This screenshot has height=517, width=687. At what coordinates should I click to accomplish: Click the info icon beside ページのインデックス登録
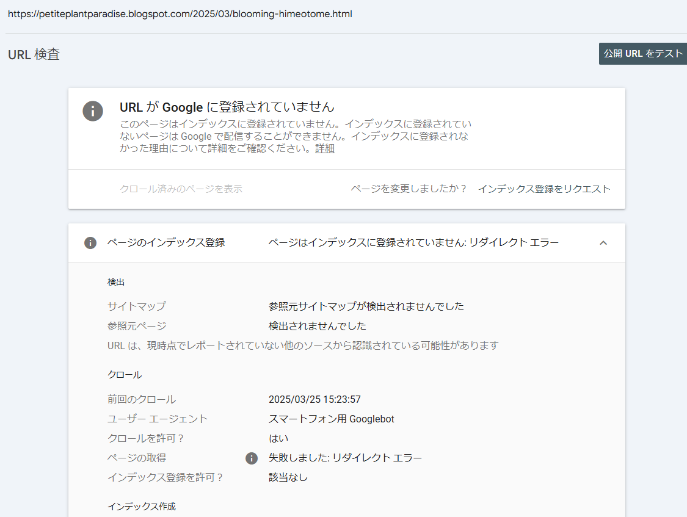90,242
